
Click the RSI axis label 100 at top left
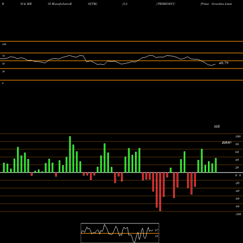[4, 44]
